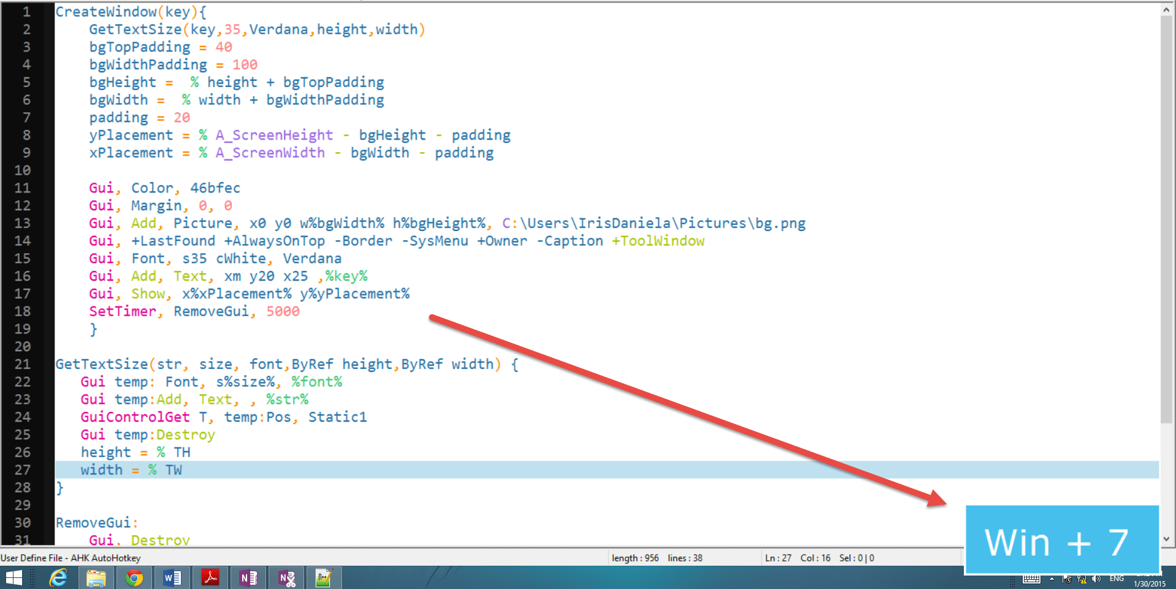Open the clock by clicking the 1/30/2015 date
This screenshot has height=589, width=1176.
(x=1150, y=583)
